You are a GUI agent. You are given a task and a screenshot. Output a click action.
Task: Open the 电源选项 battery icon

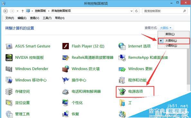click(122, 91)
